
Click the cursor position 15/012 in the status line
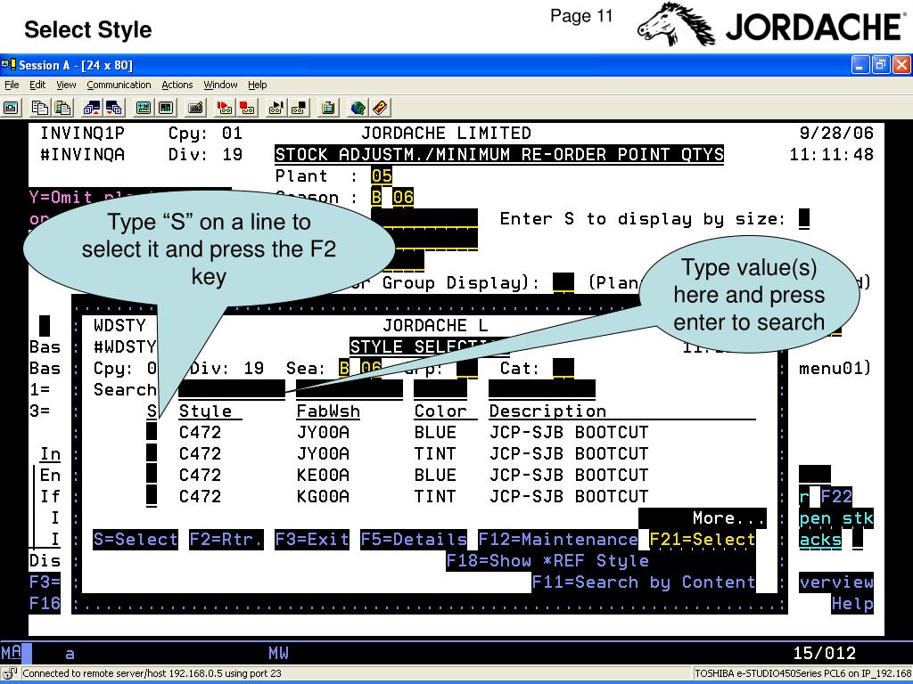pyautogui.click(x=825, y=653)
